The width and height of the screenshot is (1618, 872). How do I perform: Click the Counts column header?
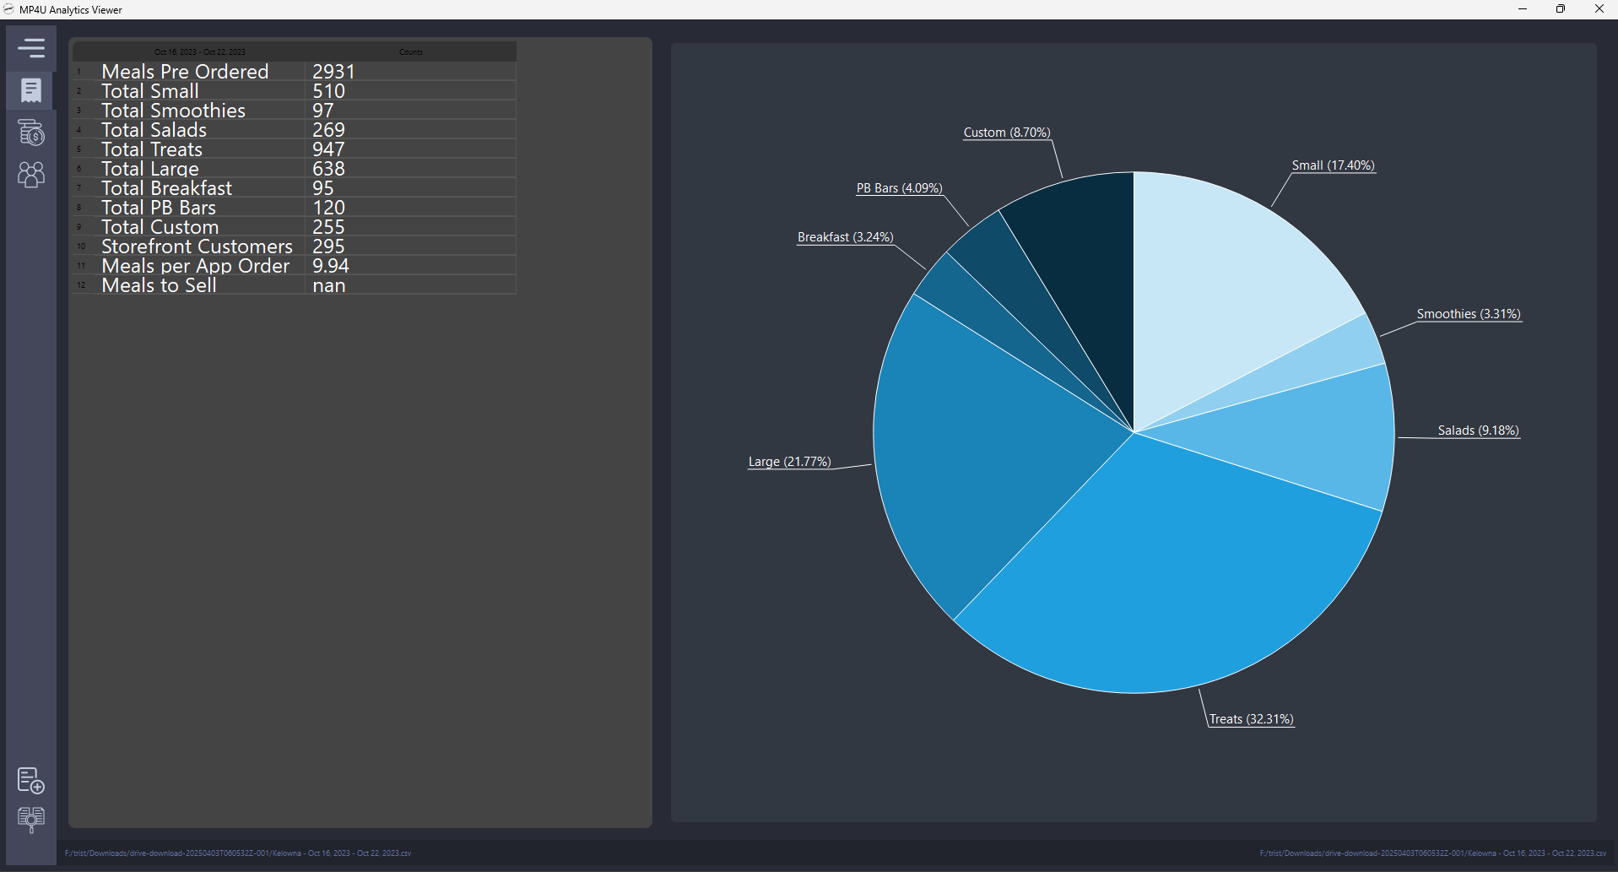coord(410,51)
